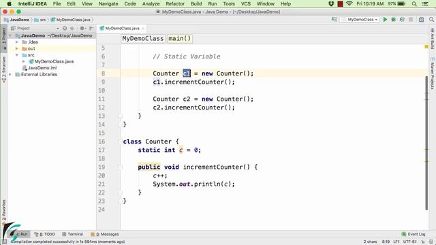Start debugging with the bug icon
This screenshot has height=245, width=436.
pos(394,20)
